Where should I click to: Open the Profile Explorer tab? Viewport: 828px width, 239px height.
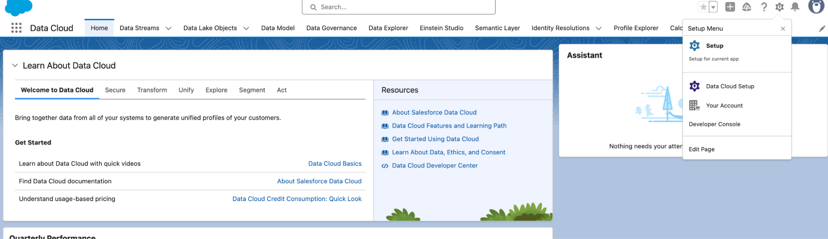point(636,28)
